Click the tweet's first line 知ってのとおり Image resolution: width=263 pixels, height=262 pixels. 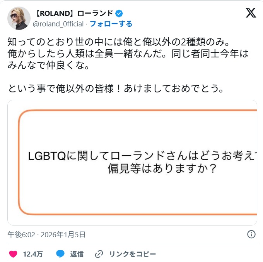(118, 42)
